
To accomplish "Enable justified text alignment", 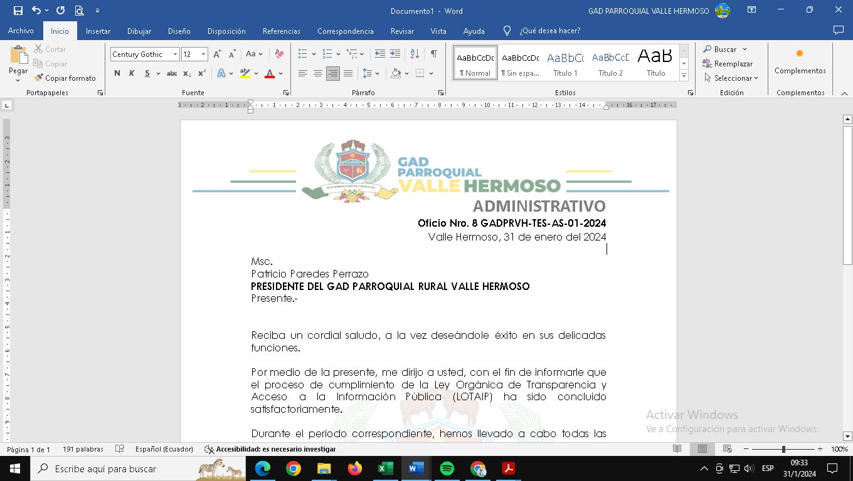I will (x=348, y=73).
